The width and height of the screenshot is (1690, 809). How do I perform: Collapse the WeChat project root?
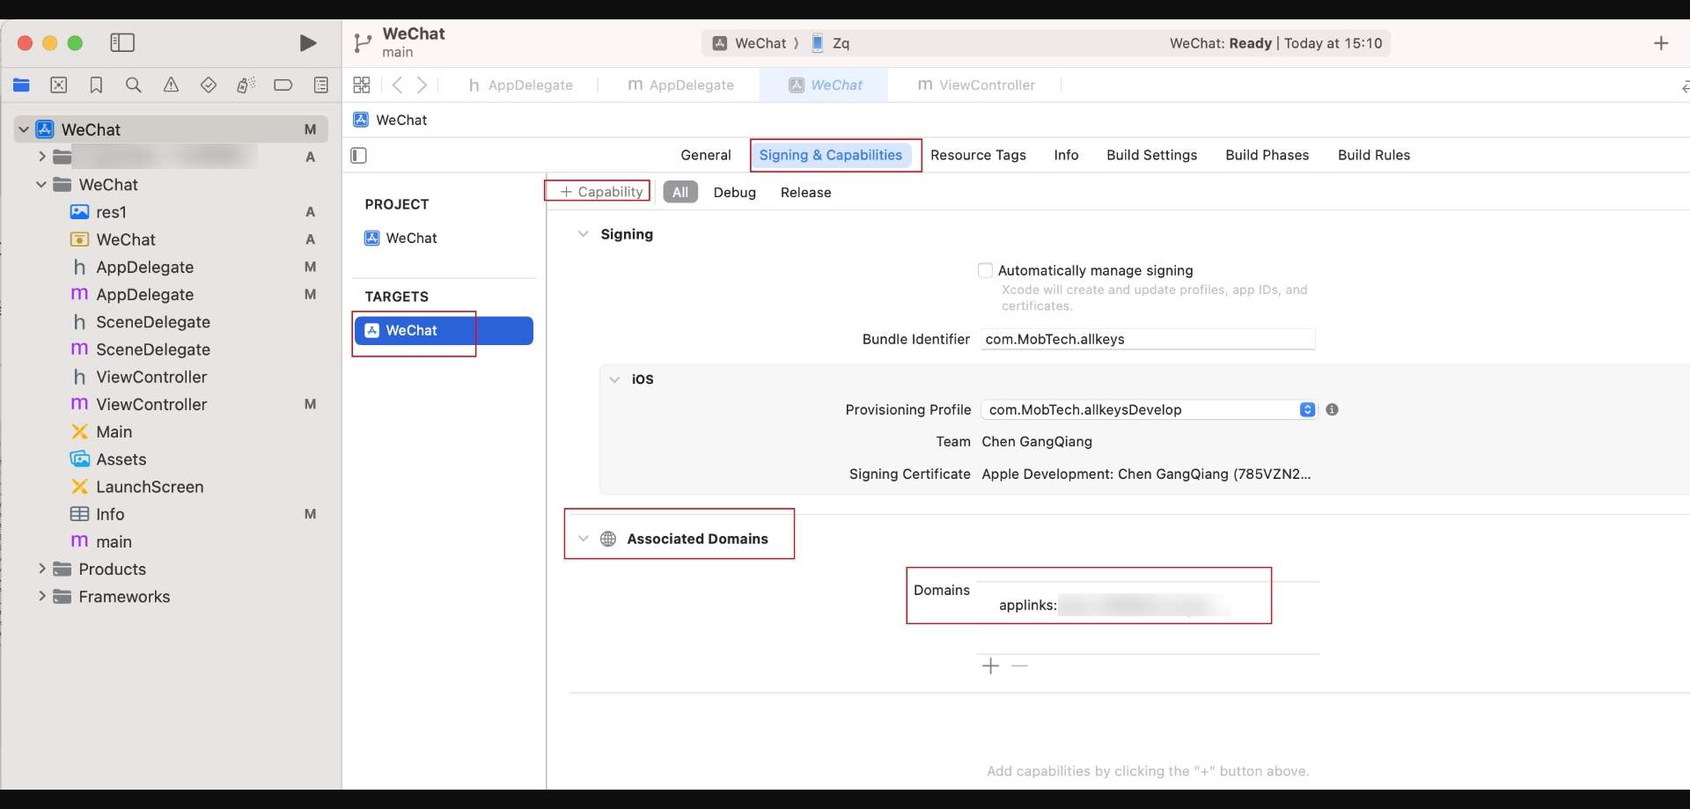[24, 129]
